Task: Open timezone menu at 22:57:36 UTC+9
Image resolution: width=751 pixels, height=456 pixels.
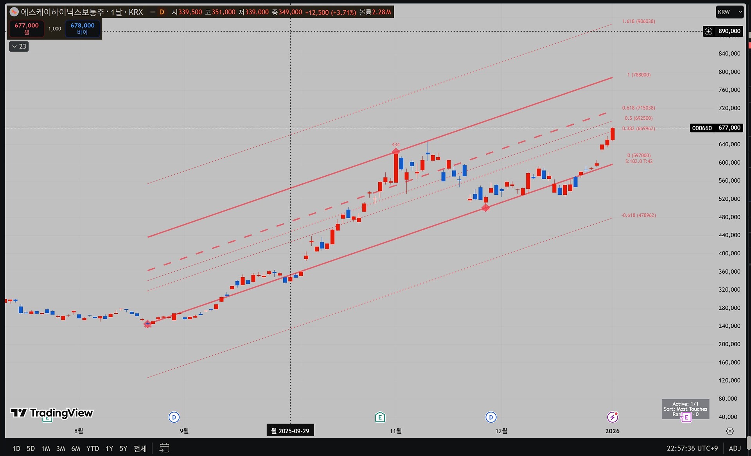Action: [x=692, y=448]
